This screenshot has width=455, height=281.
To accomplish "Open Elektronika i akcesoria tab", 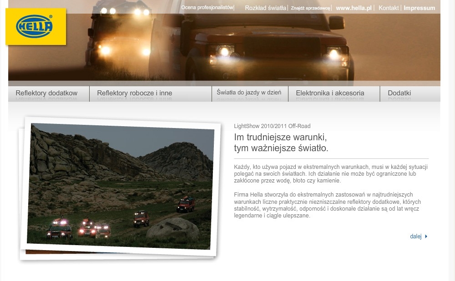I will point(334,94).
